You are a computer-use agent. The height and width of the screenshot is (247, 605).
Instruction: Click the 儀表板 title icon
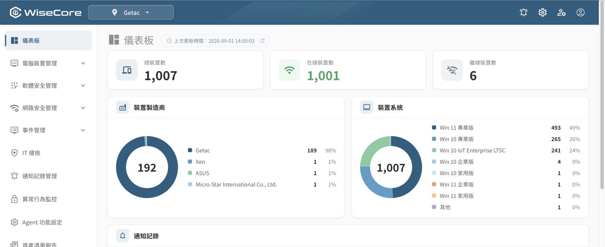(x=114, y=40)
